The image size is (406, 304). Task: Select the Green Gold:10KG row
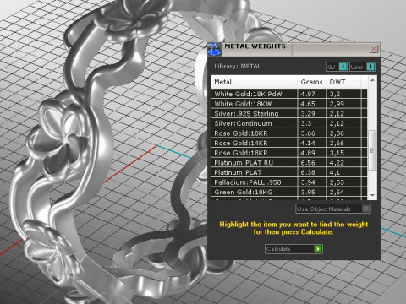(288, 192)
